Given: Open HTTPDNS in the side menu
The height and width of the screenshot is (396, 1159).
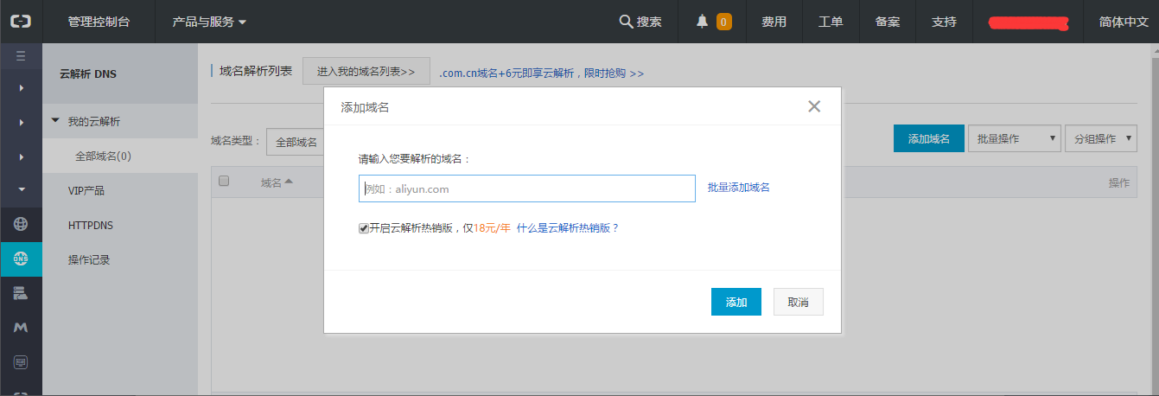Looking at the screenshot, I should 91,225.
